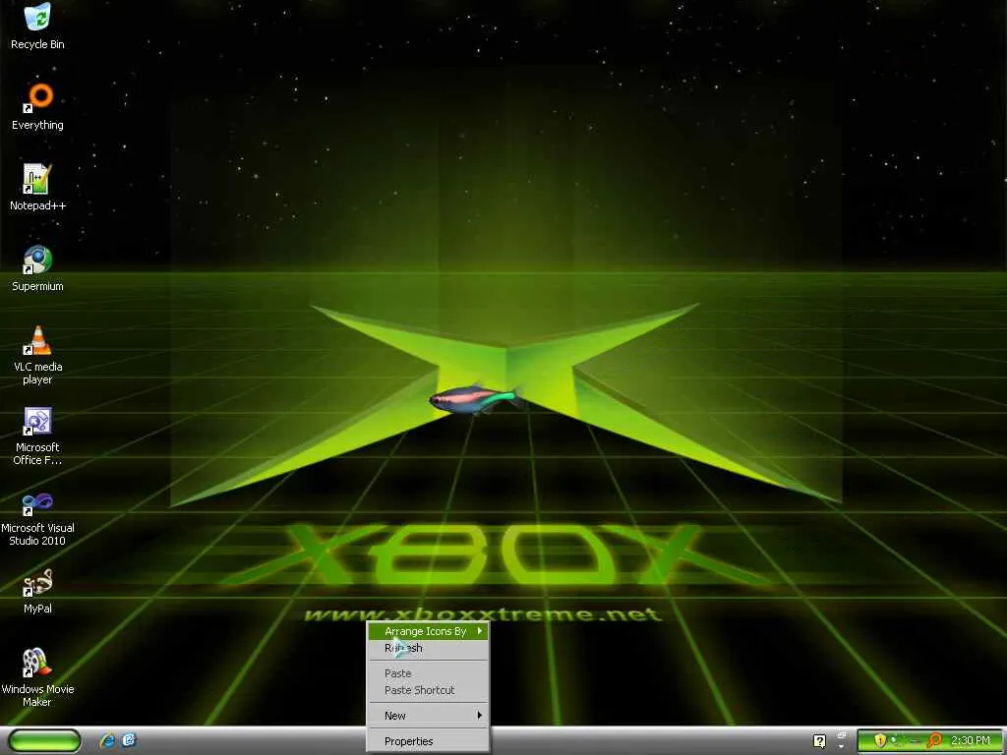Select the MyPal browser desktop icon
1007x755 pixels.
[x=37, y=591]
